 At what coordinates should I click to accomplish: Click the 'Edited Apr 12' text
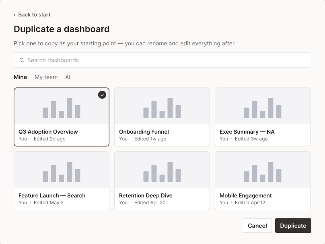[250, 203]
